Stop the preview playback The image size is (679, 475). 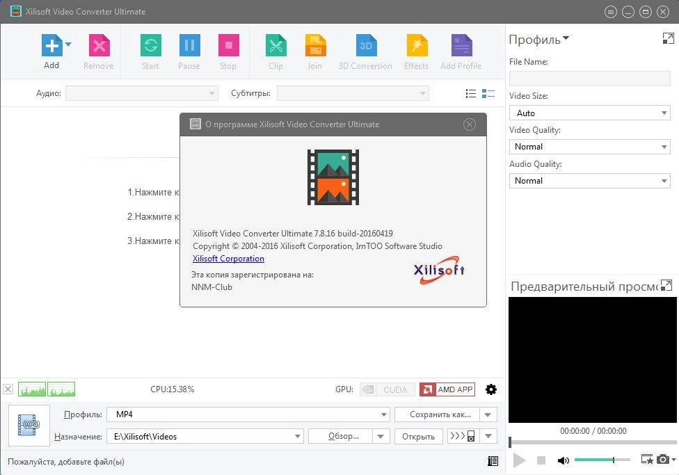tap(541, 460)
